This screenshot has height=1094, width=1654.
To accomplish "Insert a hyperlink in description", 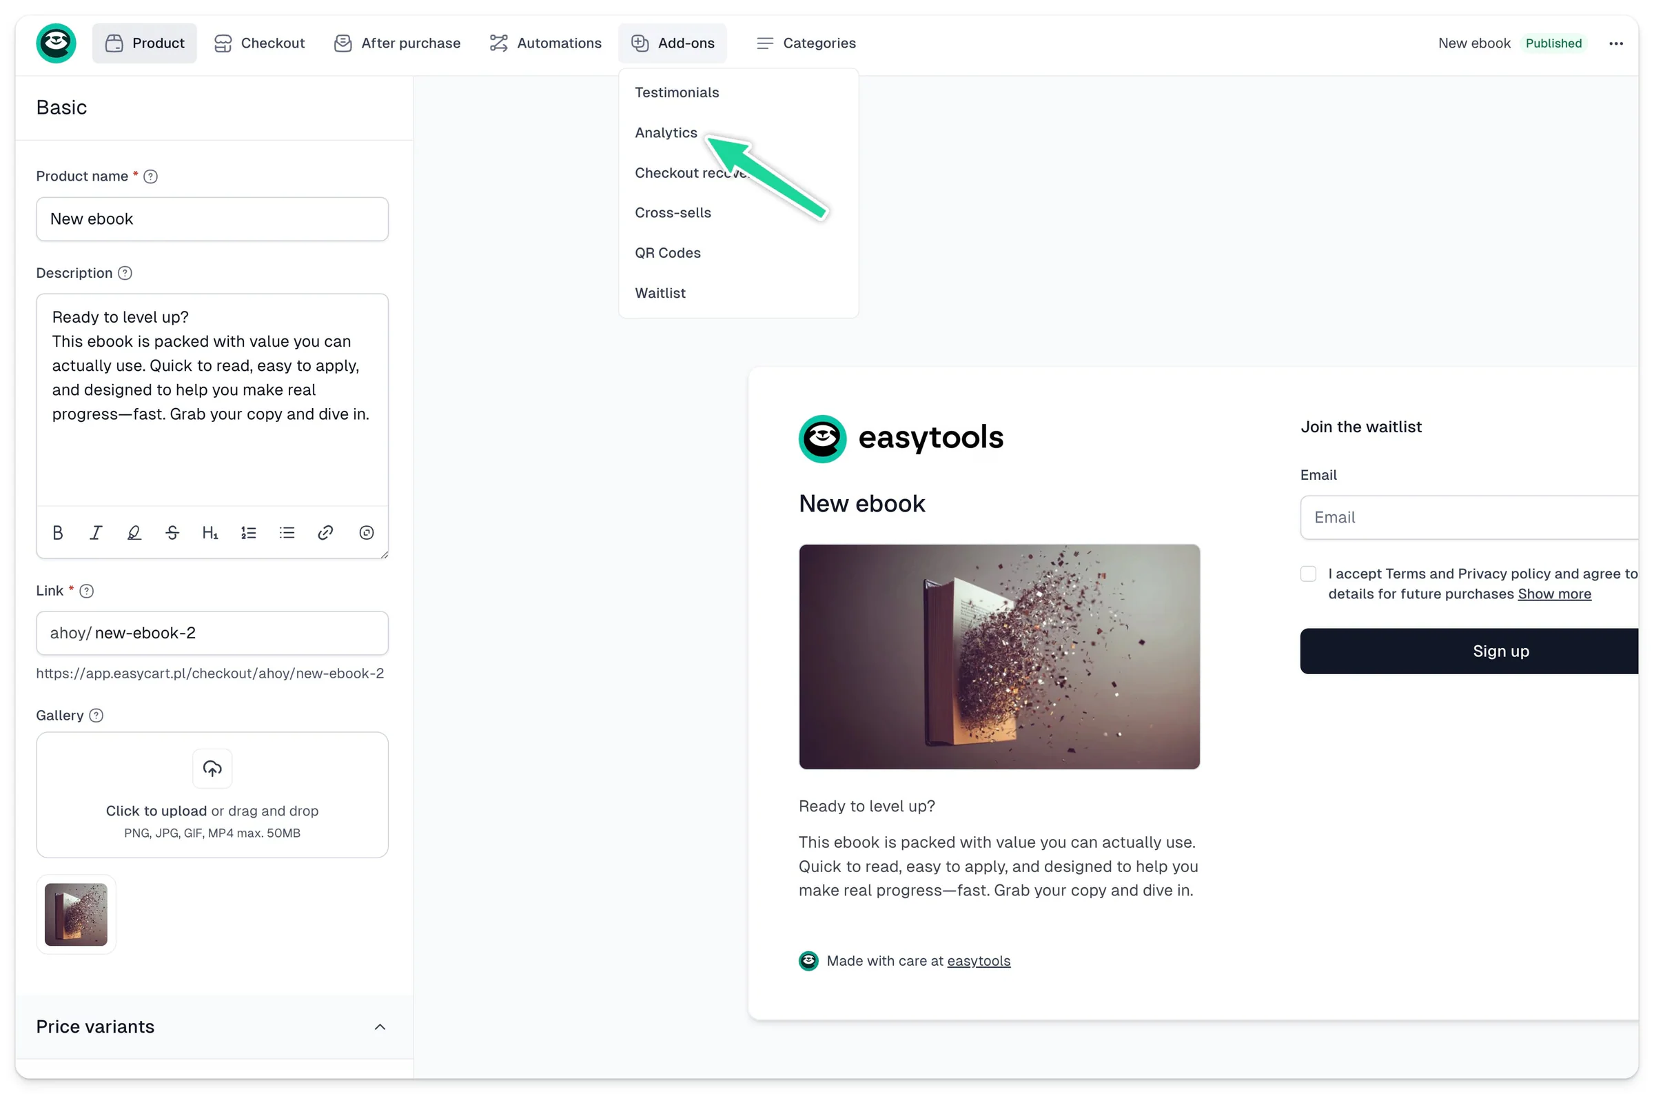I will pos(325,533).
